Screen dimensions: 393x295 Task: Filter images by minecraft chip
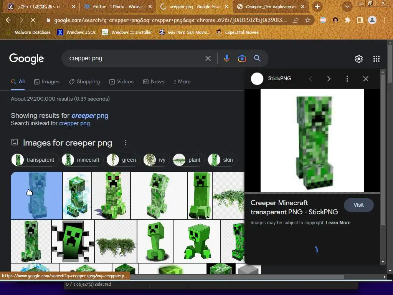click(82, 160)
